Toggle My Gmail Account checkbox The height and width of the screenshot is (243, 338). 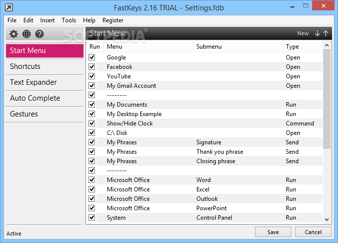(92, 86)
